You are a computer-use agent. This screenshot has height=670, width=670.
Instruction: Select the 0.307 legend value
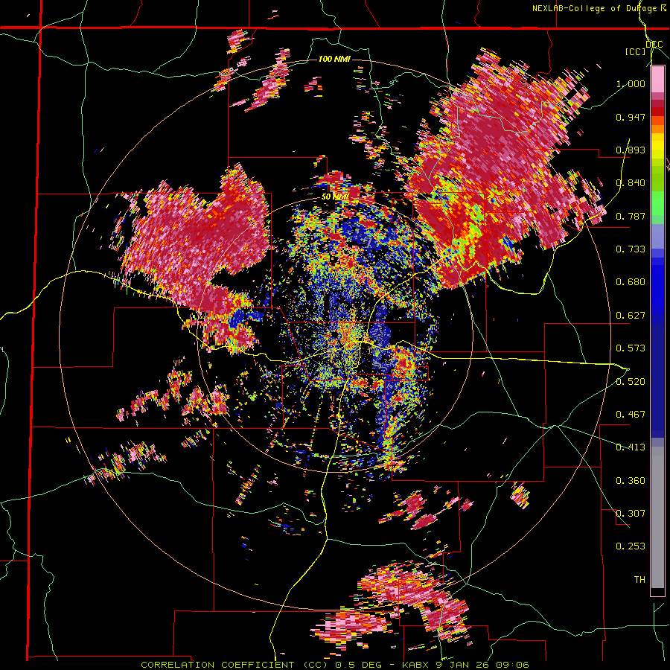tap(631, 514)
